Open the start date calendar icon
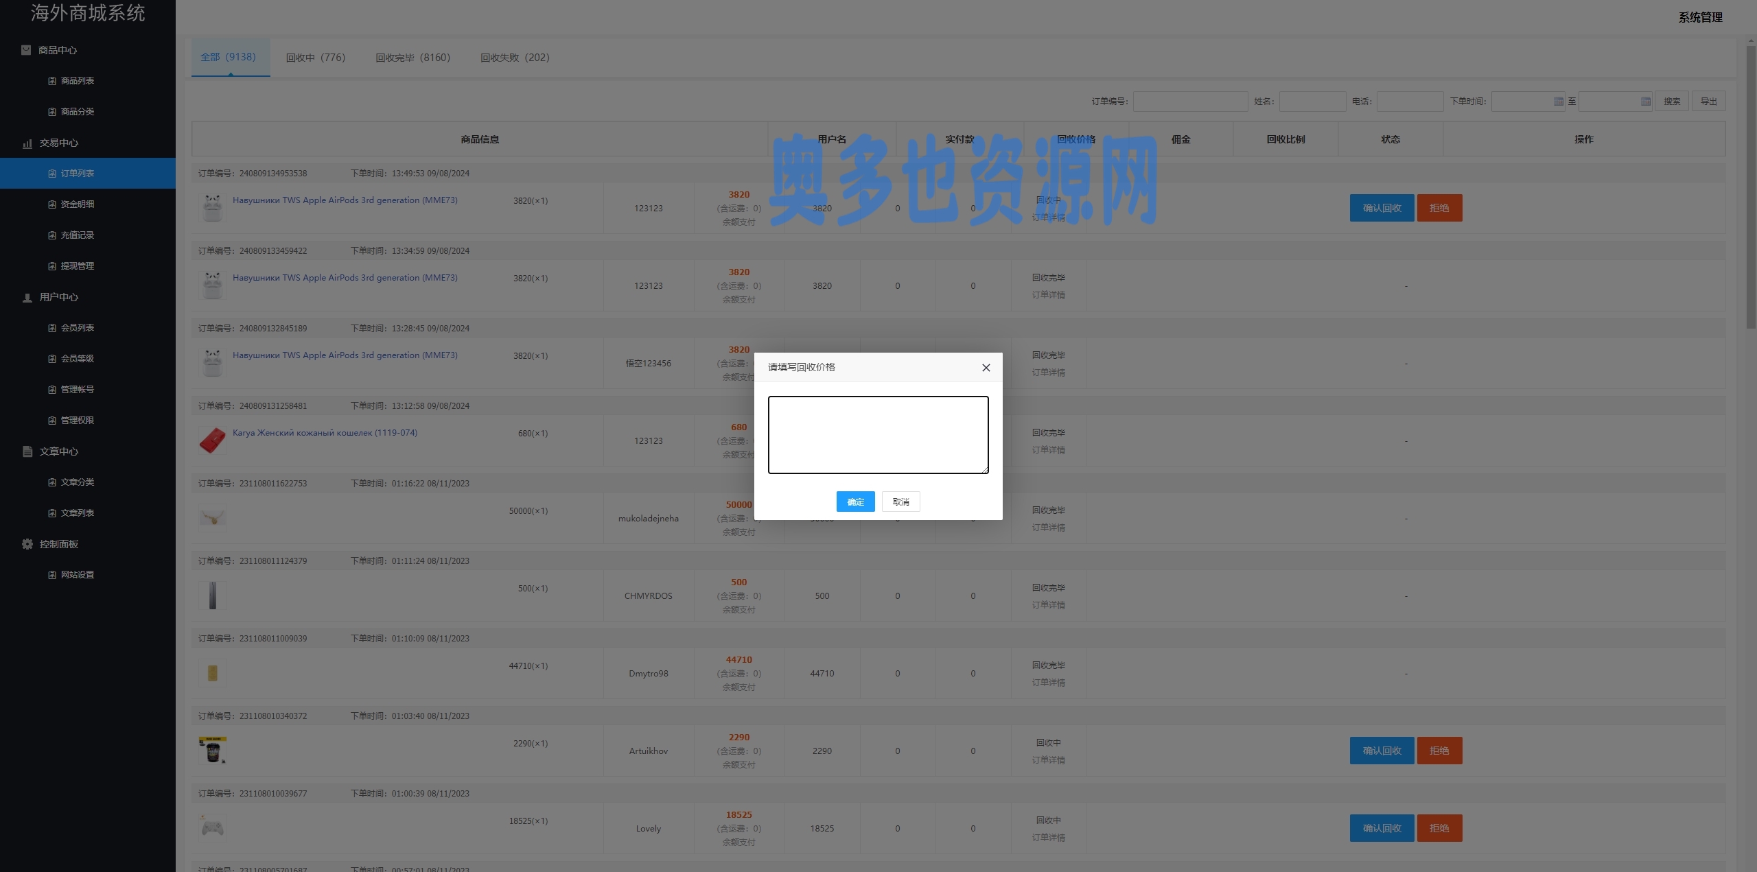This screenshot has height=872, width=1757. (1558, 102)
